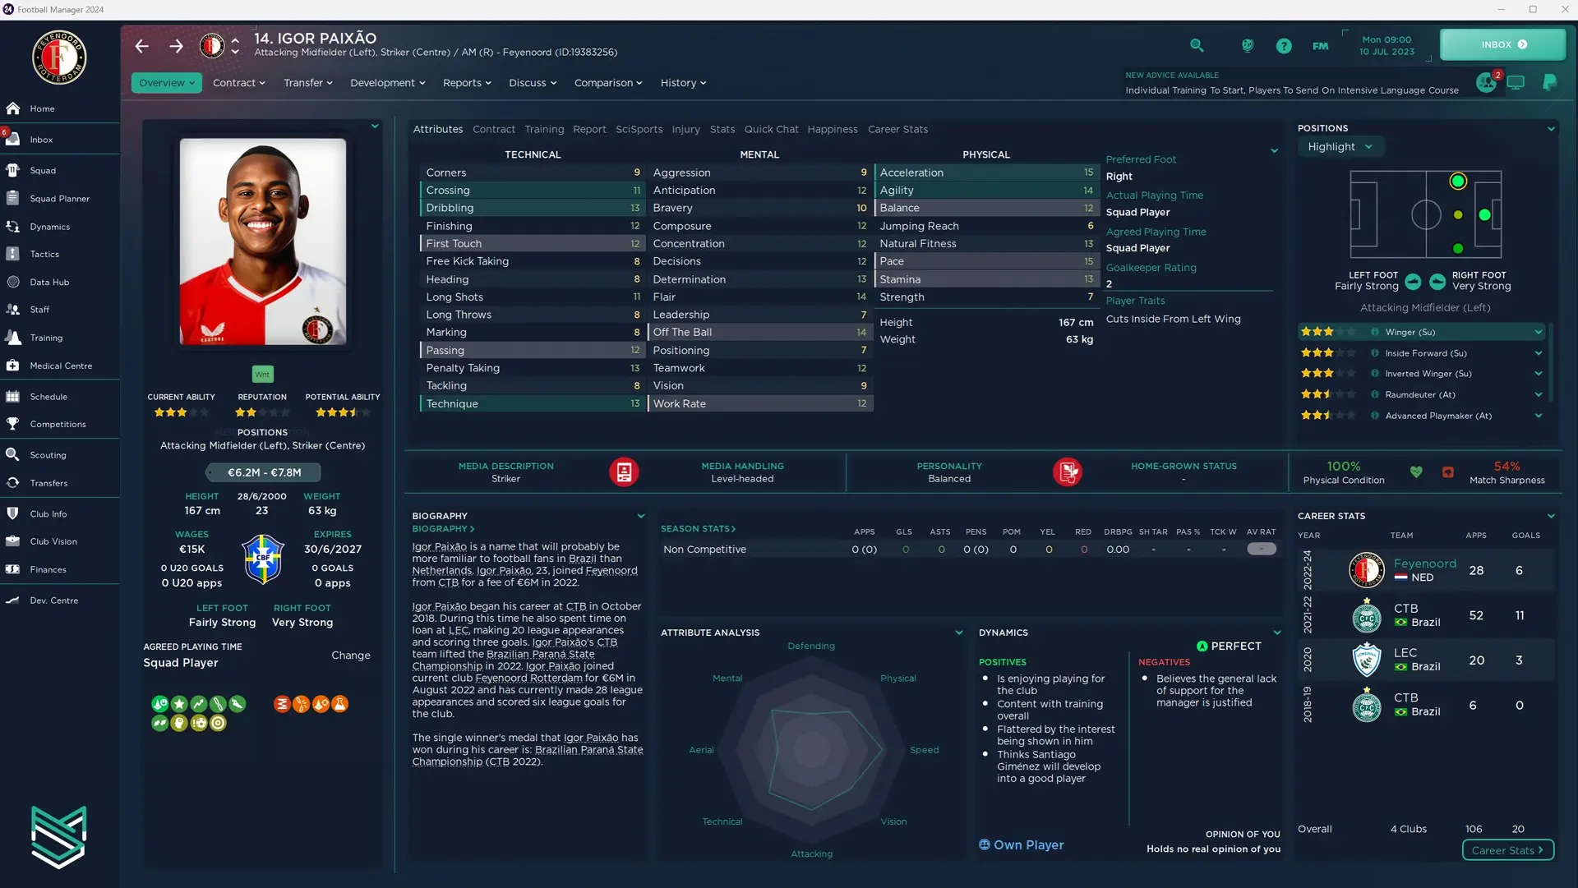Viewport: 1578px width, 888px height.
Task: Open Club Info sidebar item
Action: point(59,514)
